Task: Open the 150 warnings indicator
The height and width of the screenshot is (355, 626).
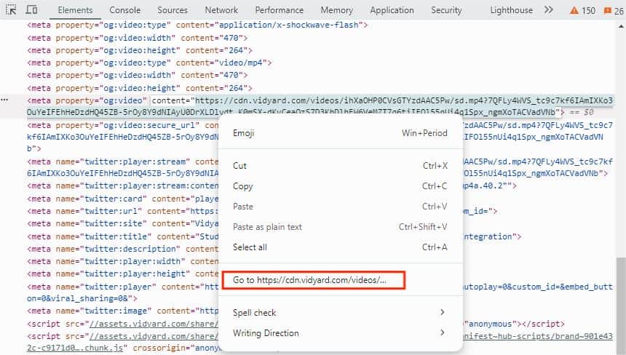Action: point(583,10)
